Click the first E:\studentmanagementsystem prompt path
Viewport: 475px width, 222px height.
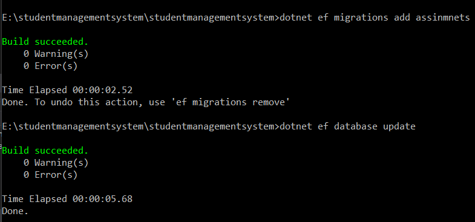(140, 18)
